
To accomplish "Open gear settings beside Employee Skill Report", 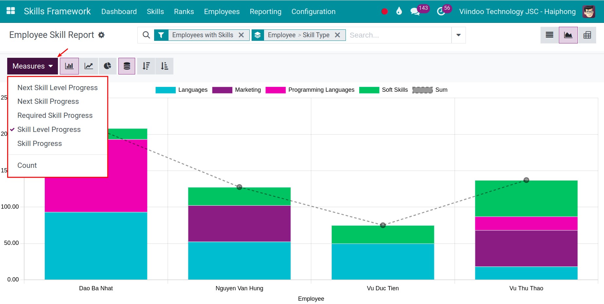I will [101, 35].
